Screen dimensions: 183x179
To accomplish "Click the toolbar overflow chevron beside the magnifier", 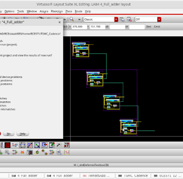I will coord(79,20).
